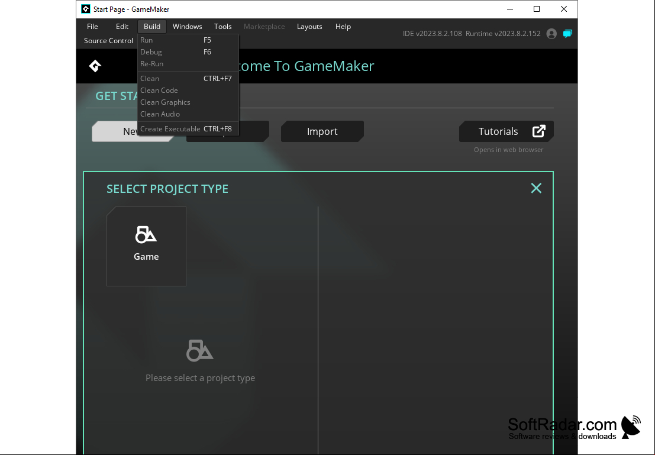This screenshot has height=455, width=655.
Task: Open the user account profile icon
Action: [551, 34]
